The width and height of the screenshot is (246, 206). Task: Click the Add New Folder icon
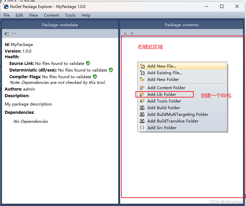(x=142, y=79)
